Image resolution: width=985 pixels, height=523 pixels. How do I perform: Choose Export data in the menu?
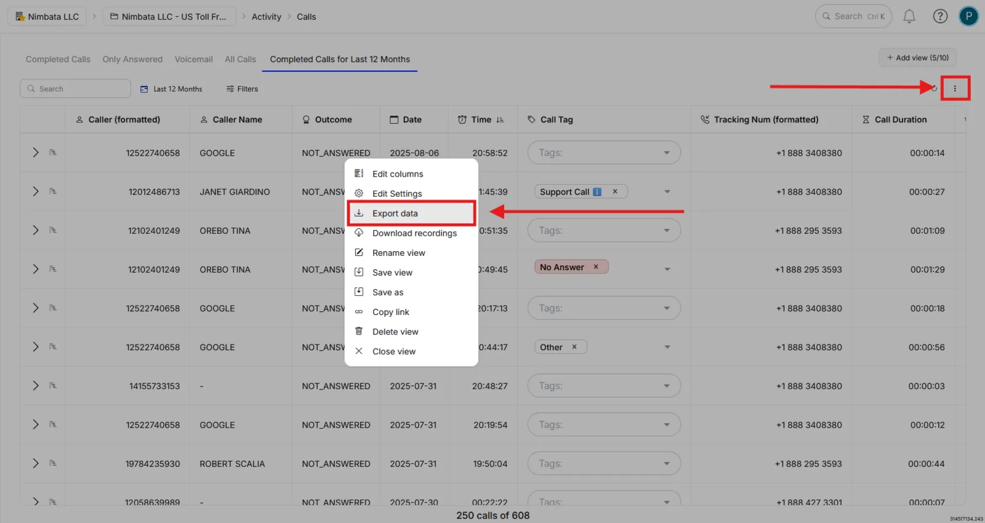(x=411, y=214)
